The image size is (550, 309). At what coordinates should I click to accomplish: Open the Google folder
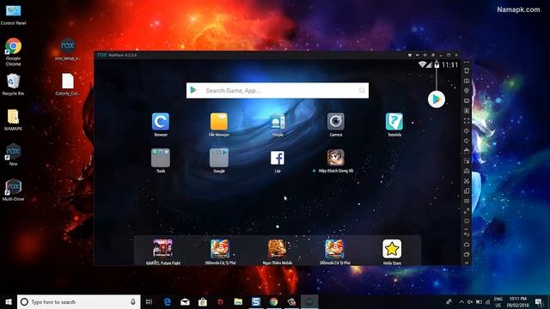[x=219, y=158]
